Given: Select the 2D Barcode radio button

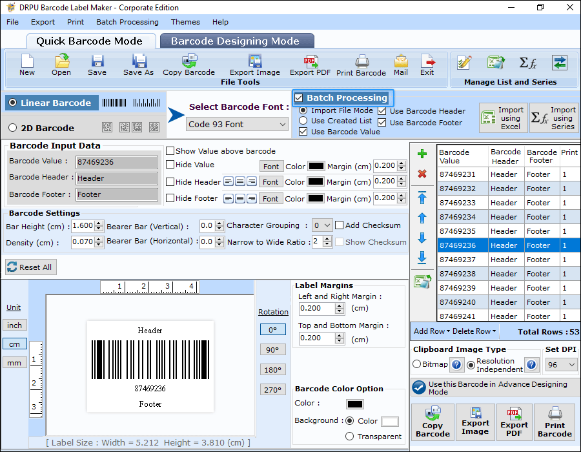Looking at the screenshot, I should (x=13, y=128).
